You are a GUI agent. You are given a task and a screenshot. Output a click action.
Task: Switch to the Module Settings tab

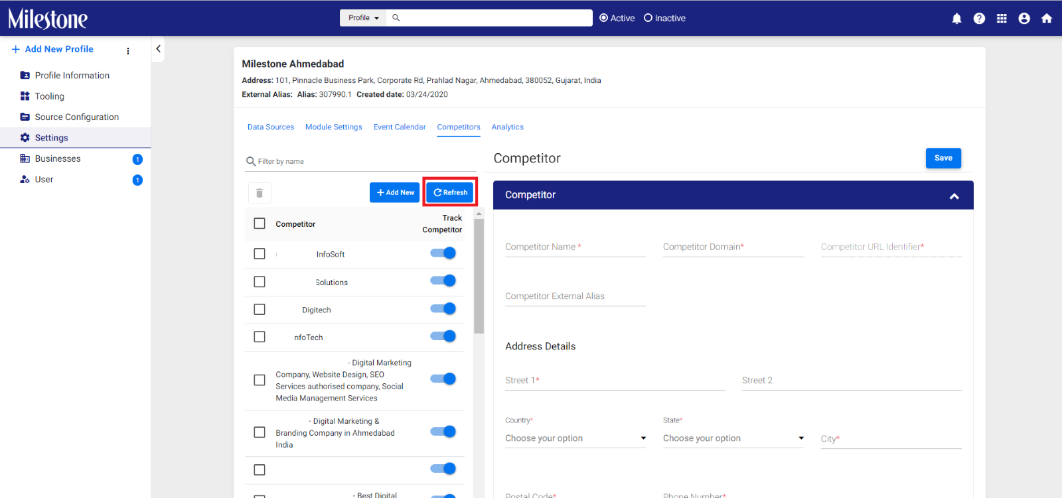coord(334,127)
